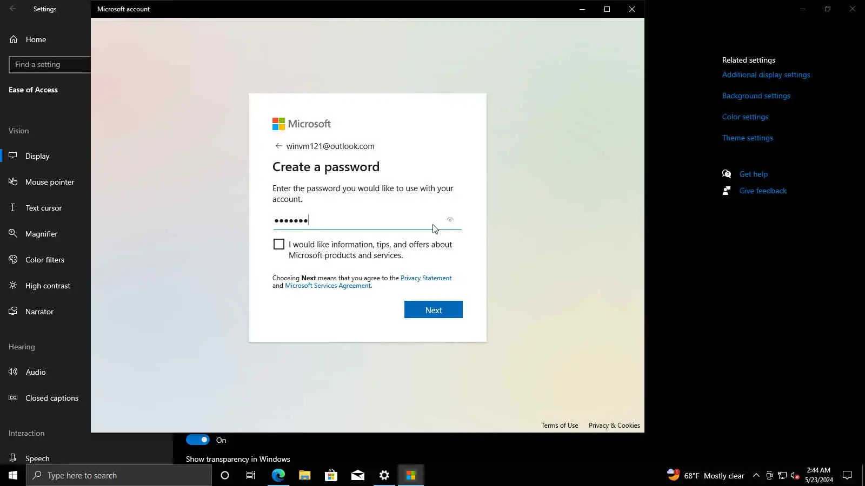Viewport: 865px width, 486px height.
Task: Open Microsoft Store from the taskbar
Action: (x=331, y=475)
